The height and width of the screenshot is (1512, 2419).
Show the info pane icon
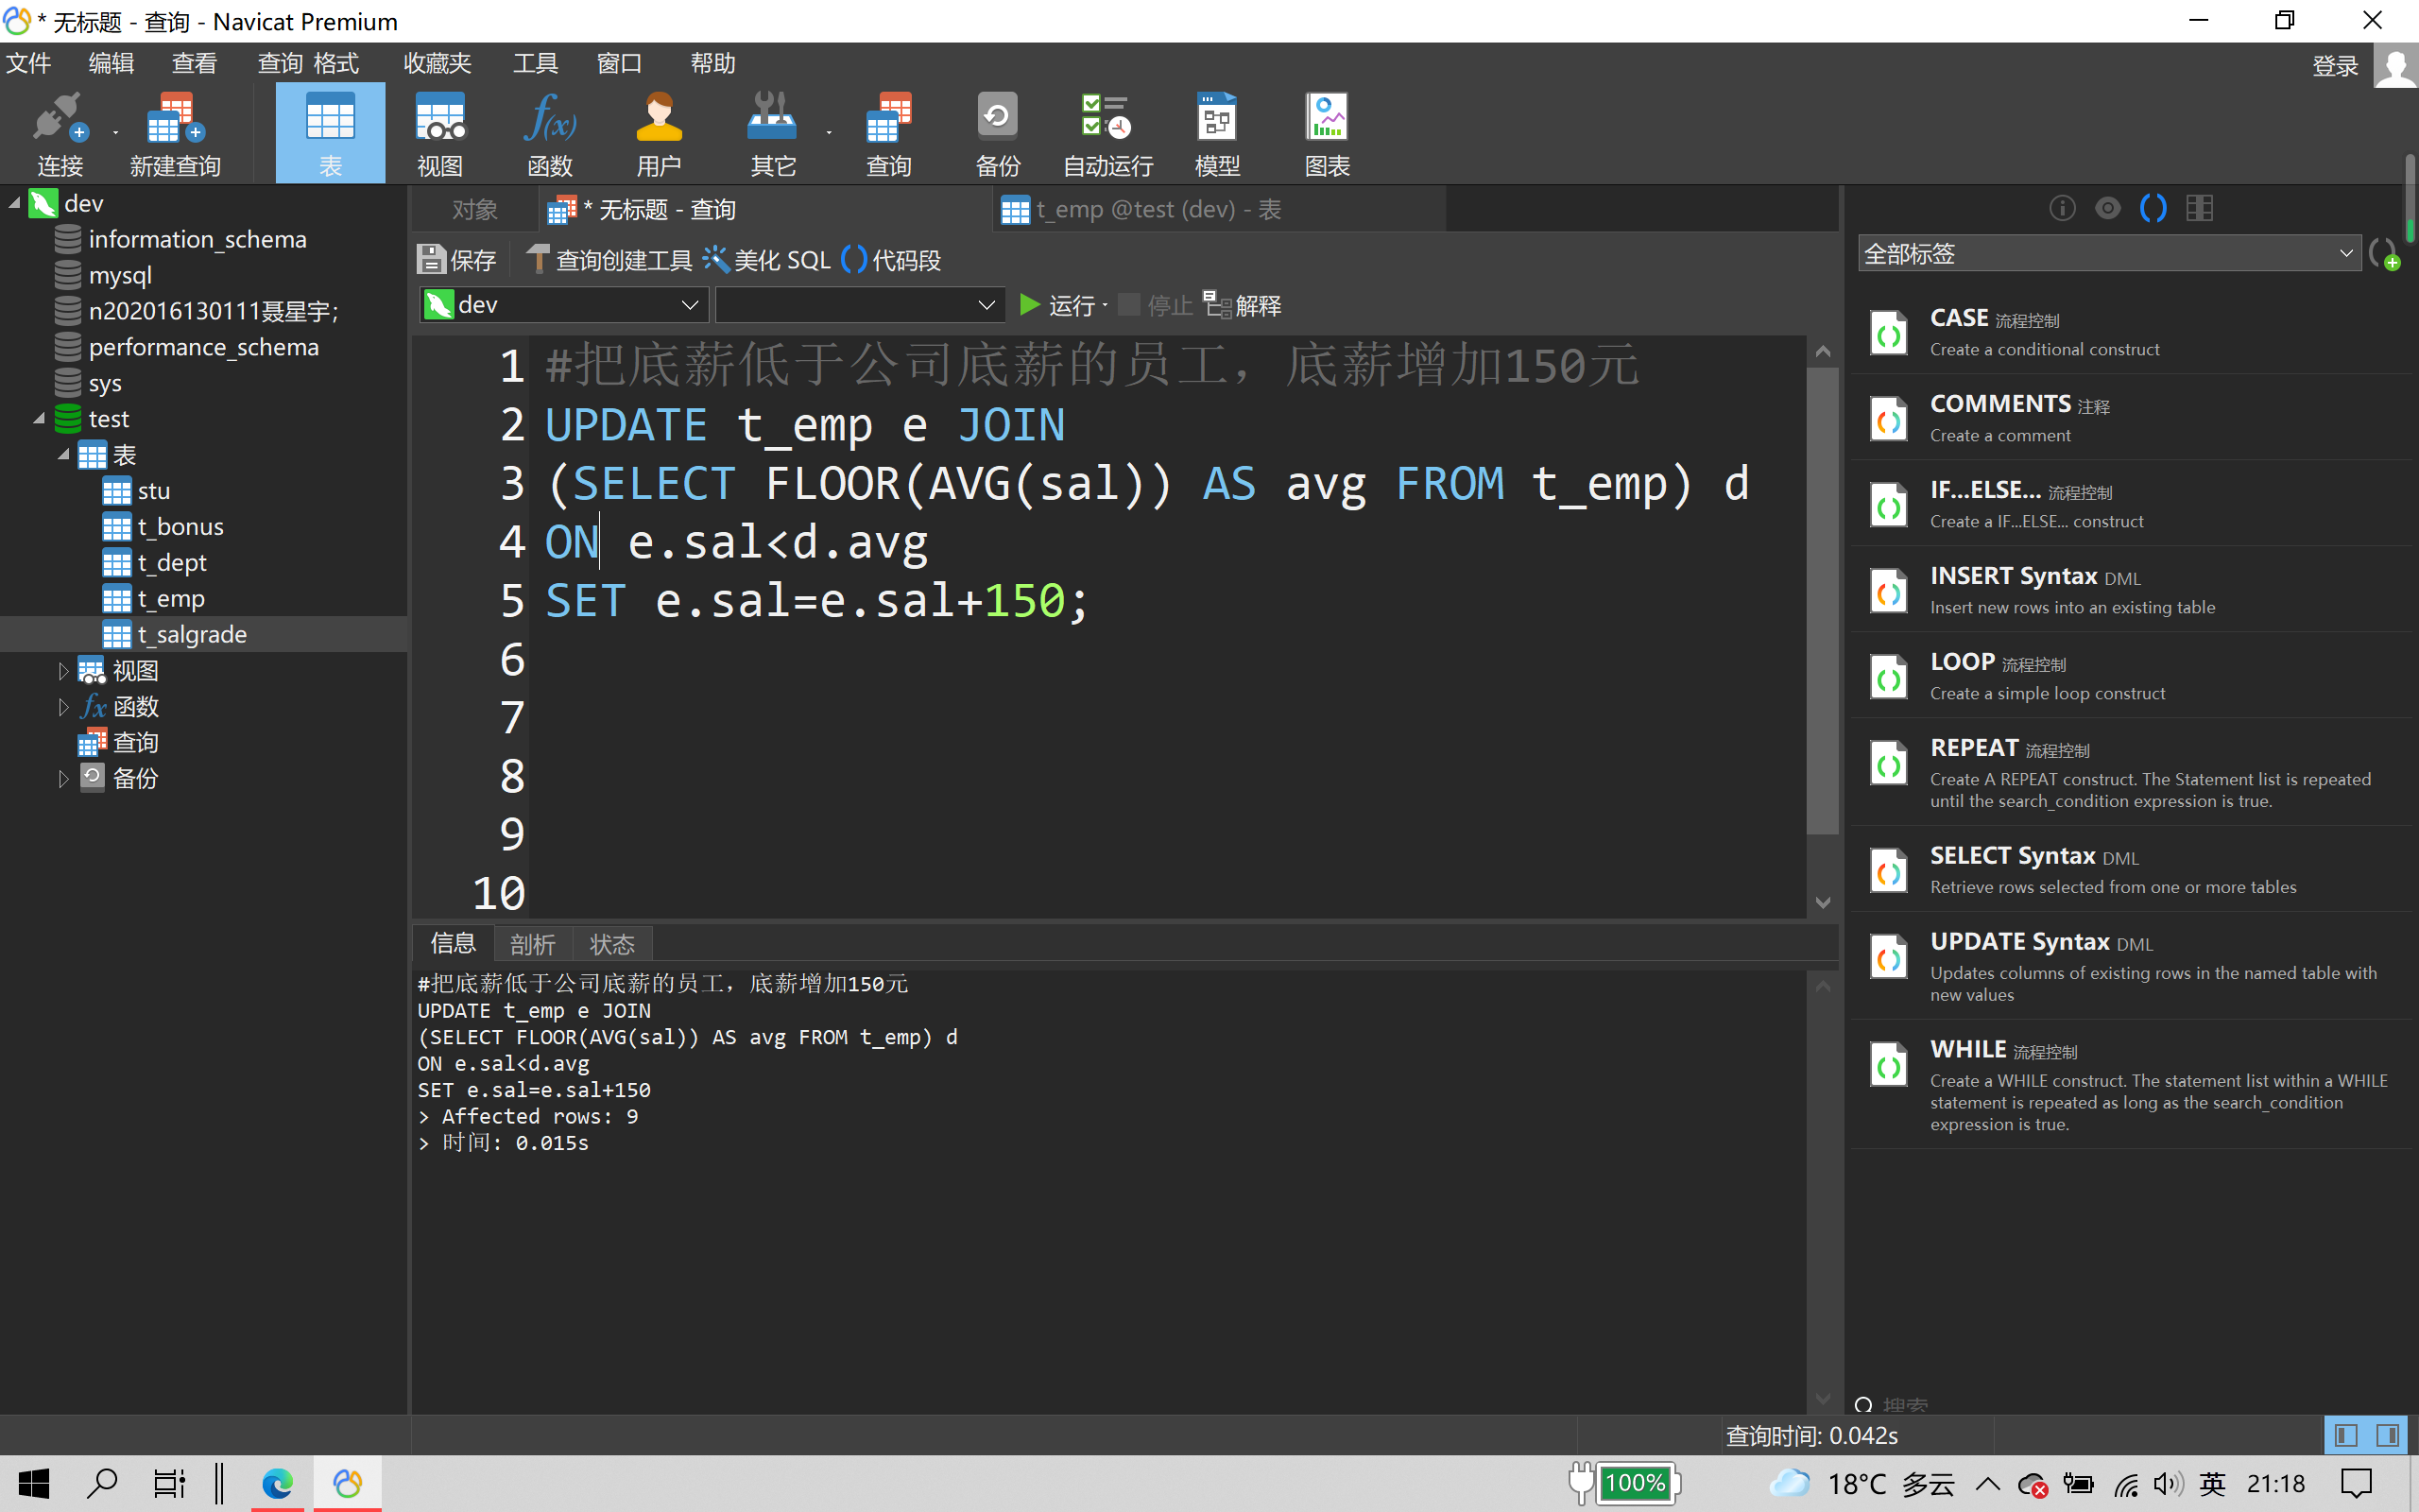2062,208
